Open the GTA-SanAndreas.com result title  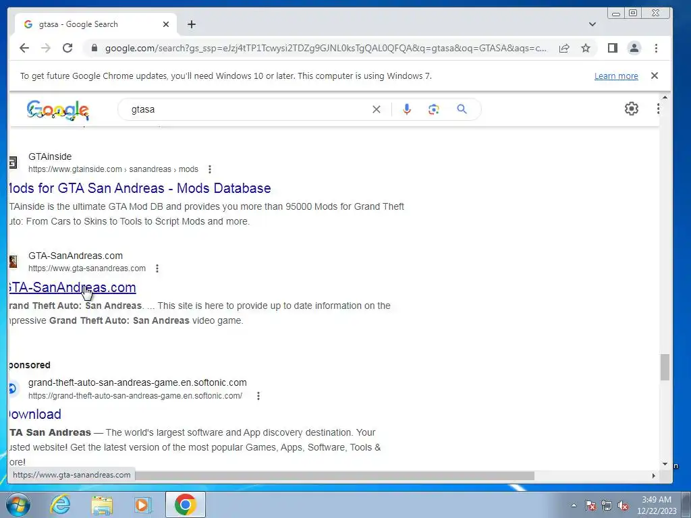tap(72, 287)
